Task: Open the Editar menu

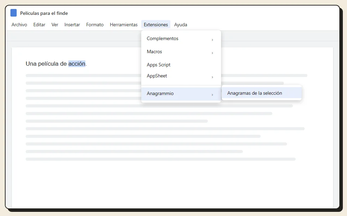Action: (39, 25)
